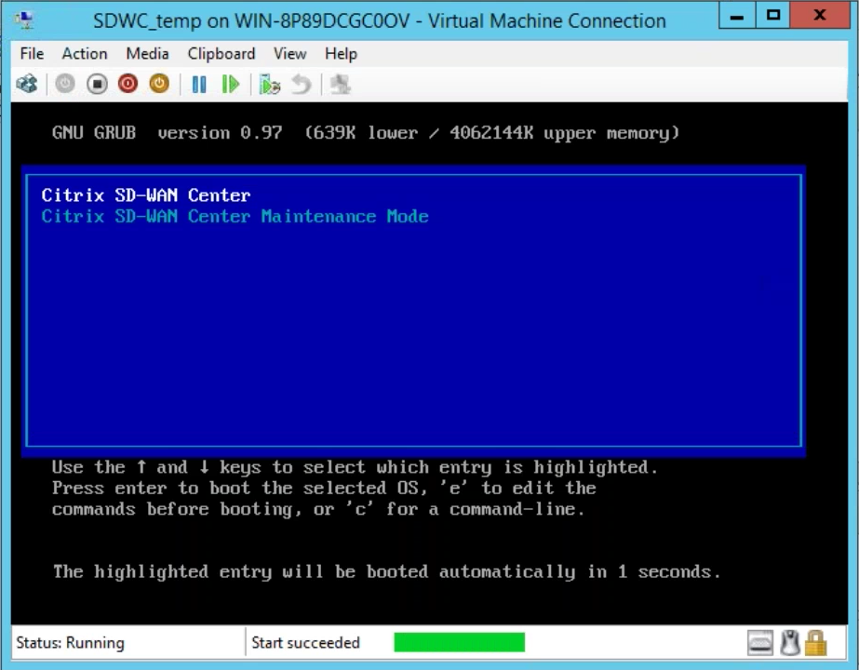
Task: Click the Virtual Machine Connection title bar icon
Action: point(24,20)
